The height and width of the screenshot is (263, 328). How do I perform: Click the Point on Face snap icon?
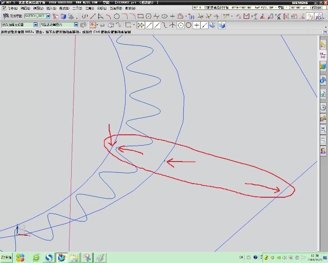pos(212,25)
